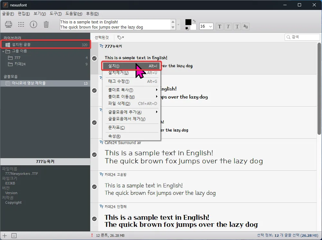Click the black foreground color swatch
Screen dimensions: 322x240
[x=188, y=22]
